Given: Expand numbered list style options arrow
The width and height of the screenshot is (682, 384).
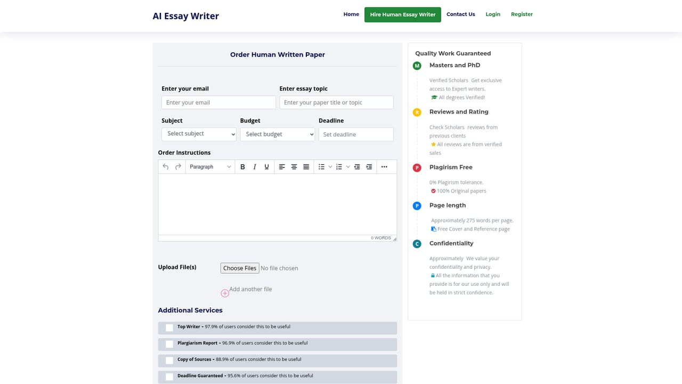Looking at the screenshot, I should [x=348, y=167].
